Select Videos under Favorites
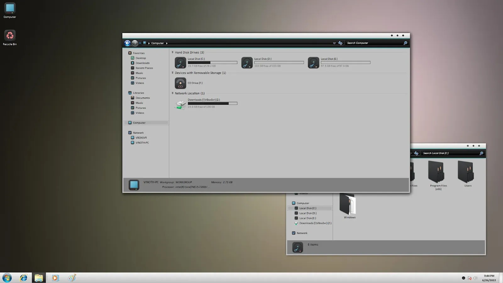Image resolution: width=503 pixels, height=283 pixels. click(x=140, y=83)
